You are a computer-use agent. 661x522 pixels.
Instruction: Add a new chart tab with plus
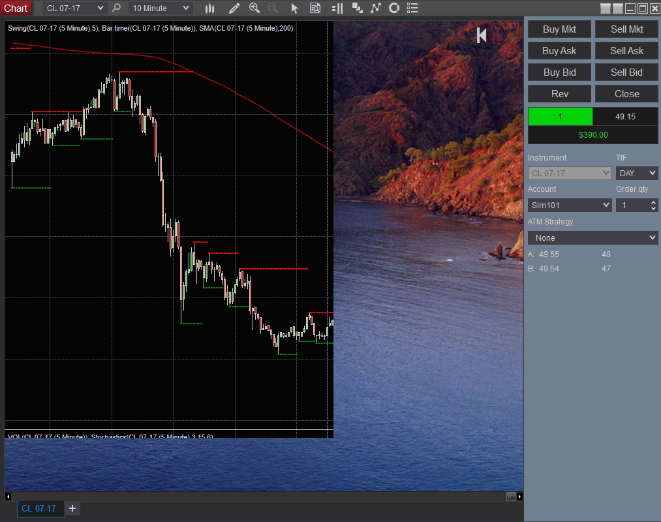[x=72, y=508]
